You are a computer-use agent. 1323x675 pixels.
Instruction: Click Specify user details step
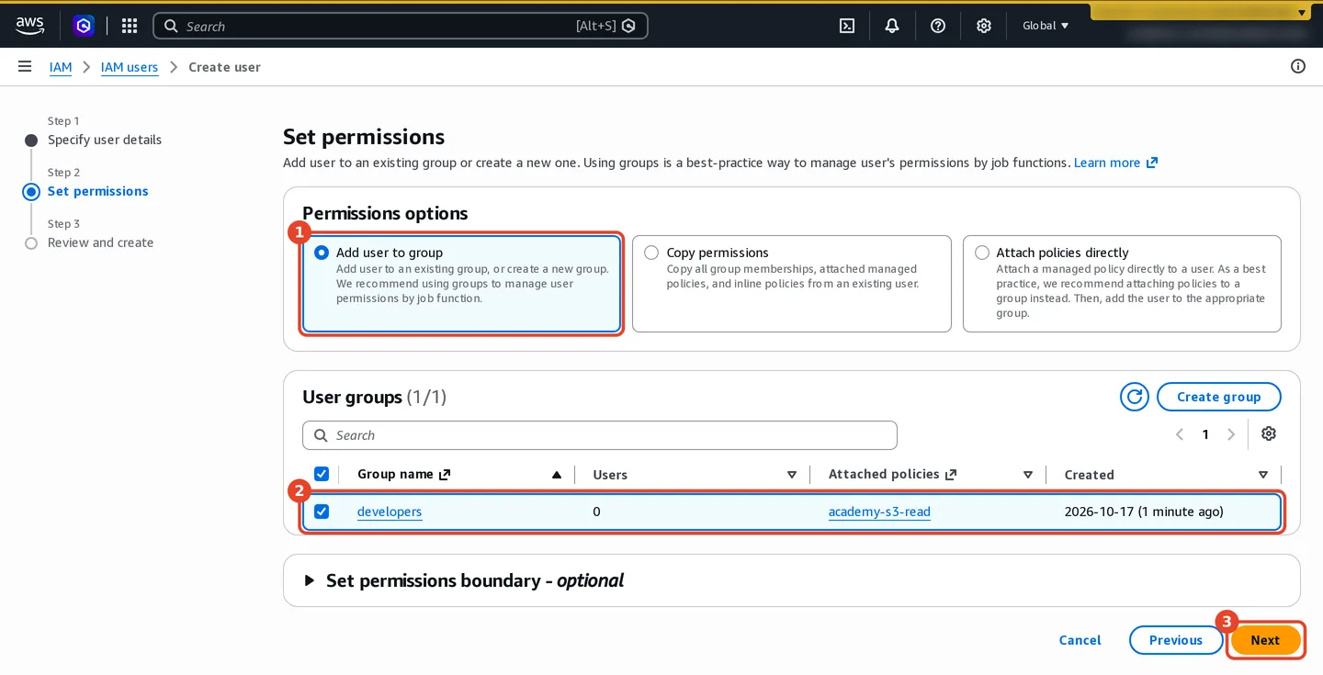pos(105,140)
